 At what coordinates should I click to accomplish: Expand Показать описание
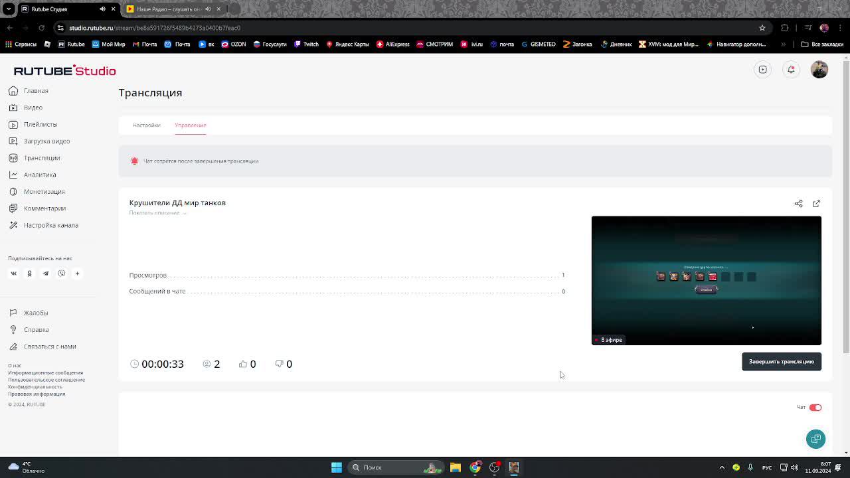(x=158, y=213)
